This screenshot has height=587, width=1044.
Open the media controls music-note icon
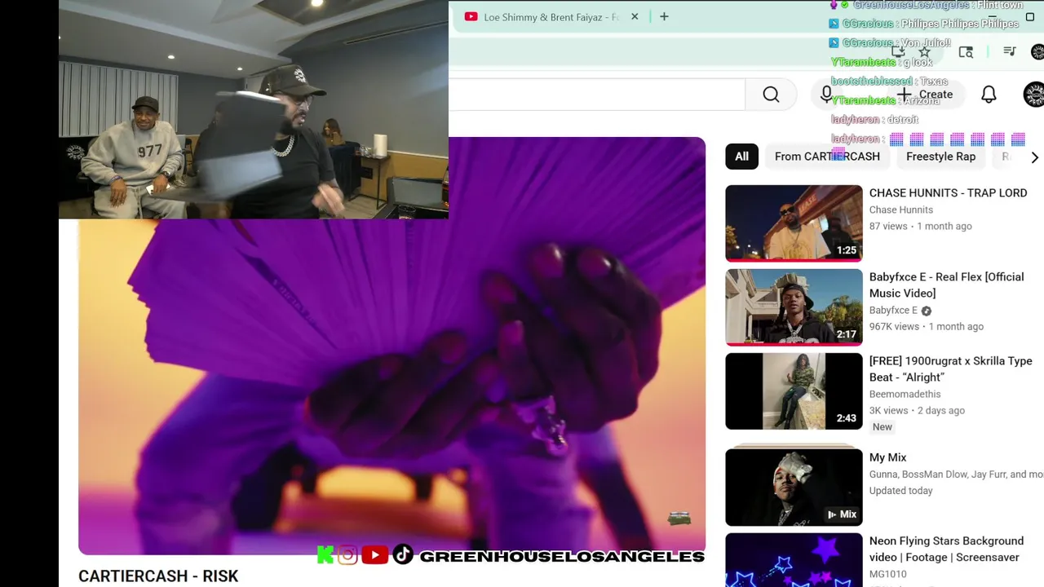coord(1010,51)
